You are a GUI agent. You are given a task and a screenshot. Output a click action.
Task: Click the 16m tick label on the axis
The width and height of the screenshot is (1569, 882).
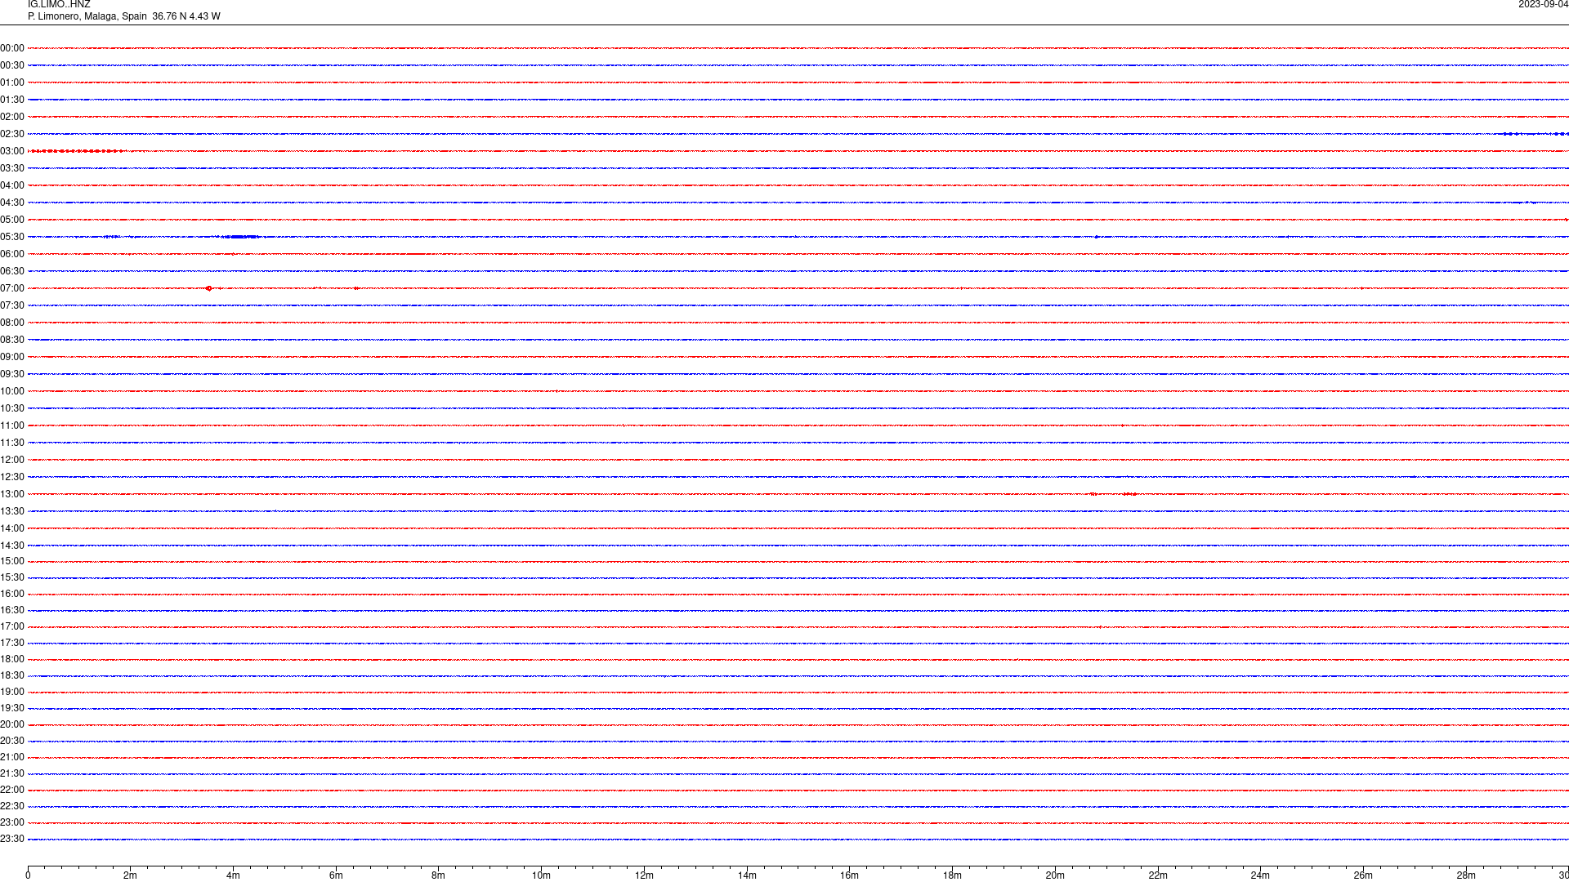849,875
